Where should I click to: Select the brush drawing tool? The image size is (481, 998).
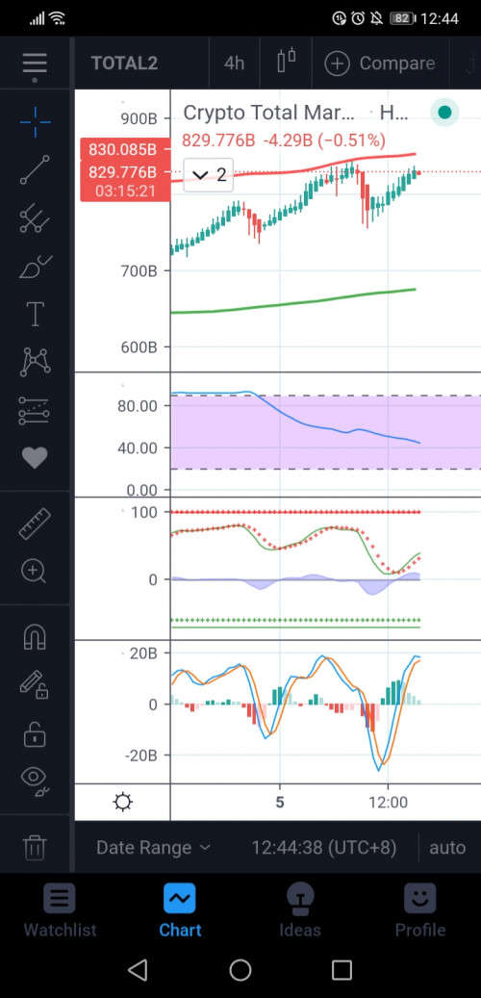(x=35, y=266)
